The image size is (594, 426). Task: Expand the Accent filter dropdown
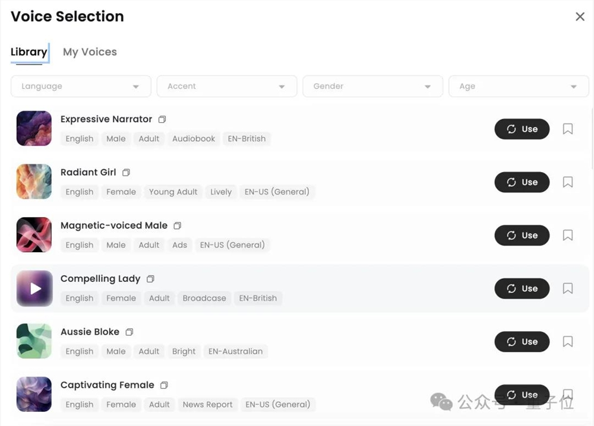tap(226, 87)
